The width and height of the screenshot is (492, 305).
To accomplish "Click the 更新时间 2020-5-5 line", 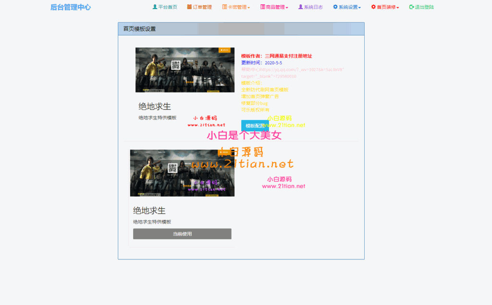I will click(x=262, y=63).
